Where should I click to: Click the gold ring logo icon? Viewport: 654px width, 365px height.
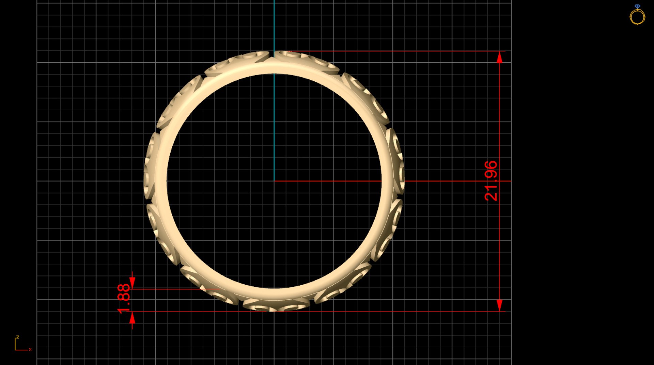pyautogui.click(x=637, y=15)
